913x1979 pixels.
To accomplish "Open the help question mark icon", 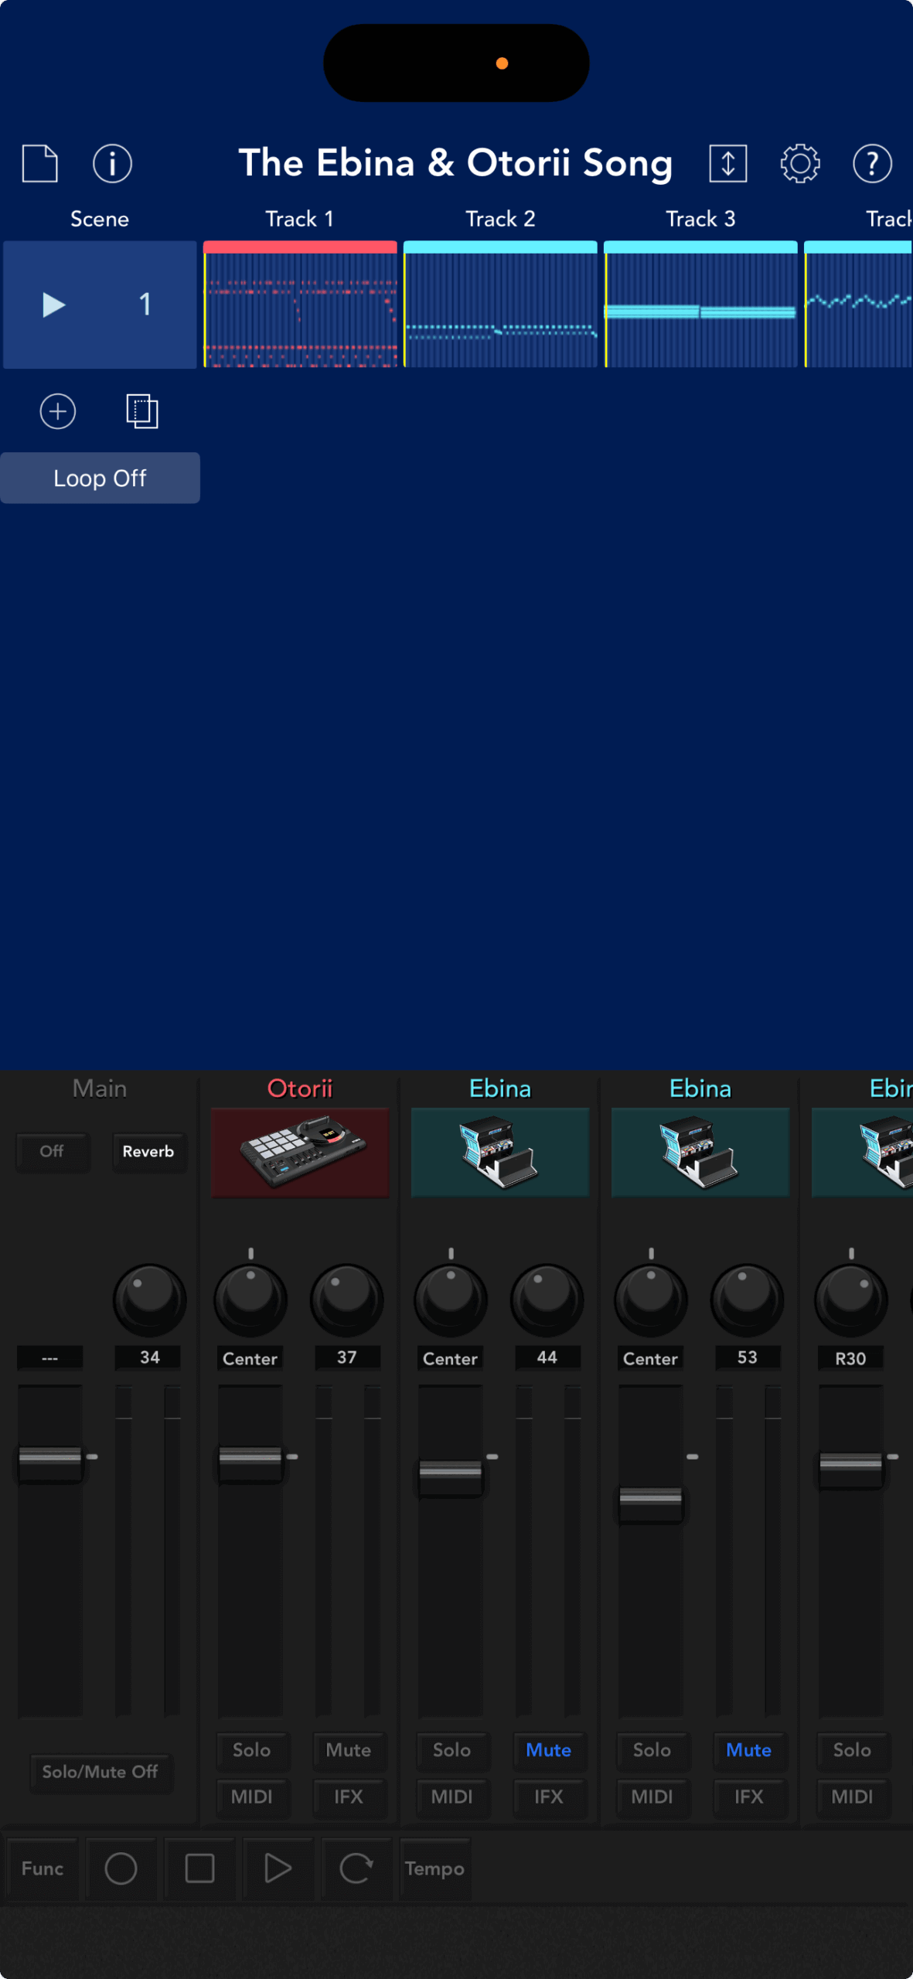I will (872, 163).
